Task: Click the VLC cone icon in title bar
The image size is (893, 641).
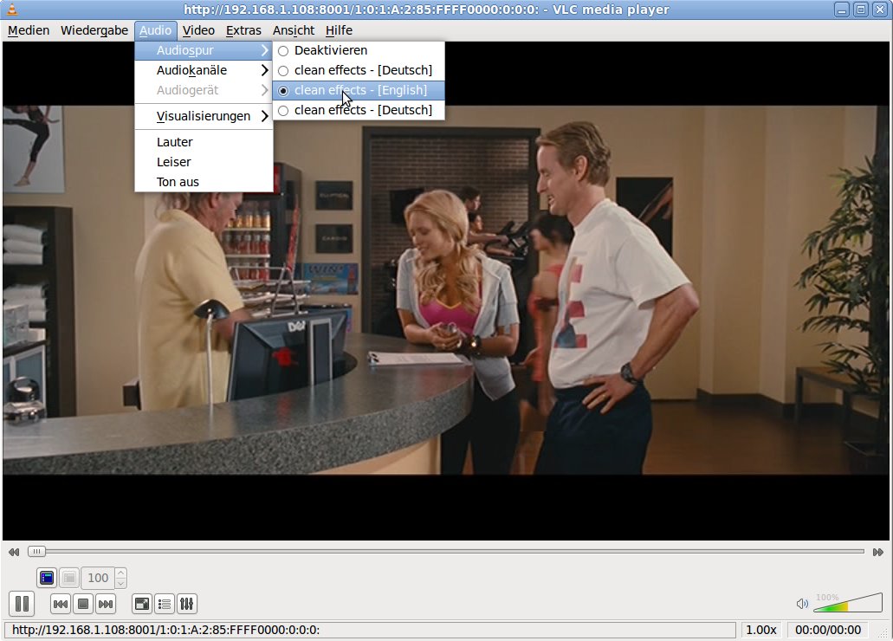Action: 11,10
